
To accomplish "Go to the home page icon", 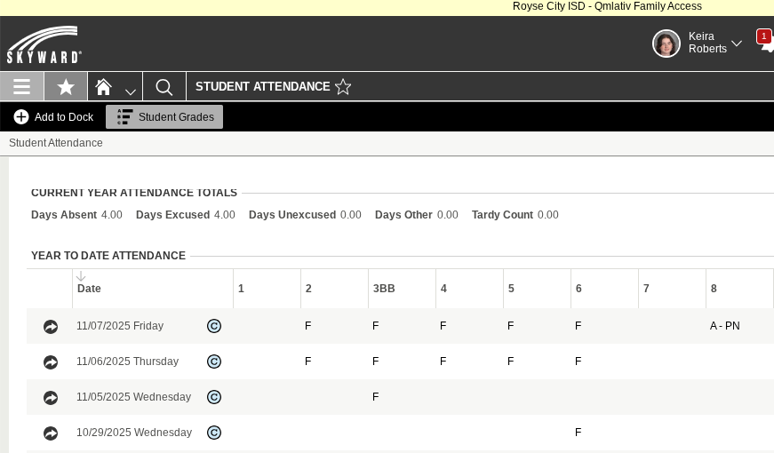I will (104, 86).
